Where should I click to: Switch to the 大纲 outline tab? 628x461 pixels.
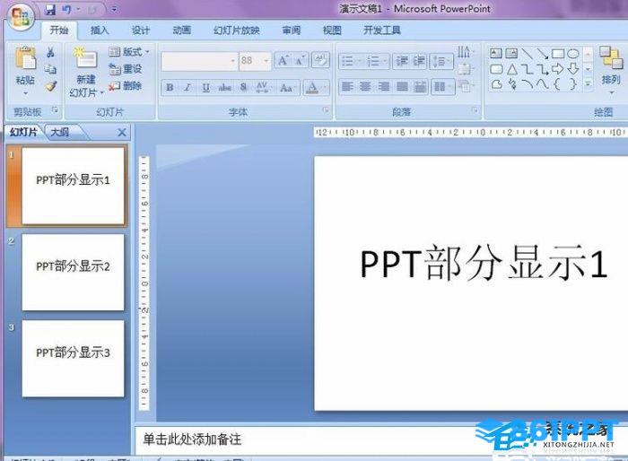(60, 132)
